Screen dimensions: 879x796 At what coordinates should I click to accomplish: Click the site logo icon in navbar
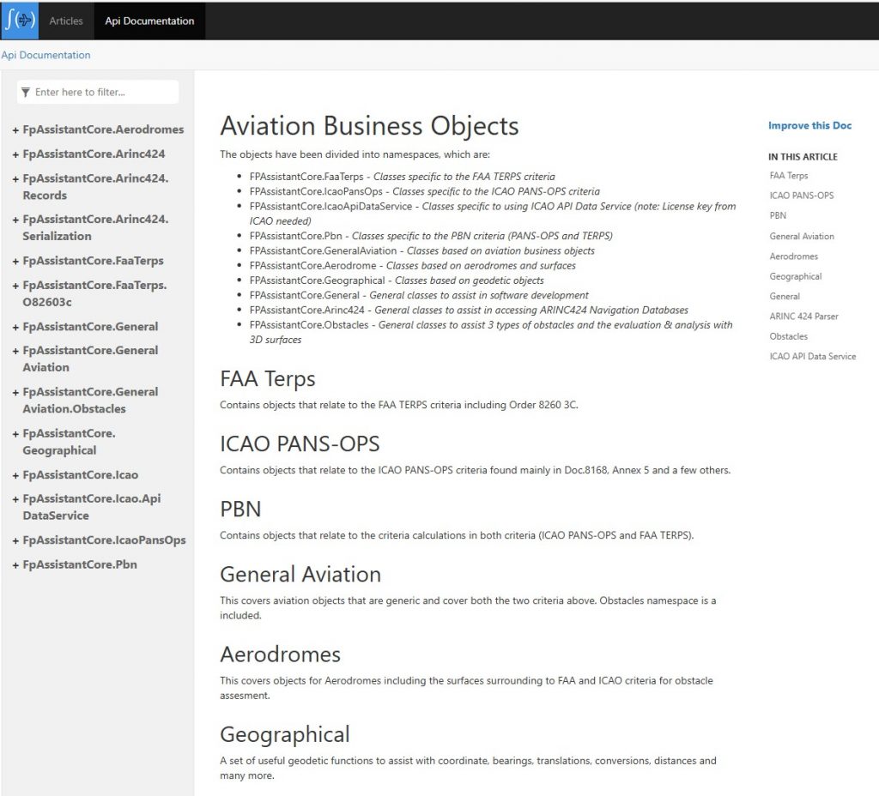coord(19,20)
